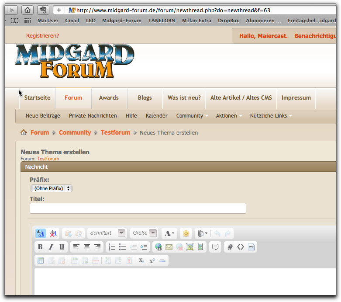
Task: Switch to the Blogs tab
Action: pyautogui.click(x=145, y=98)
